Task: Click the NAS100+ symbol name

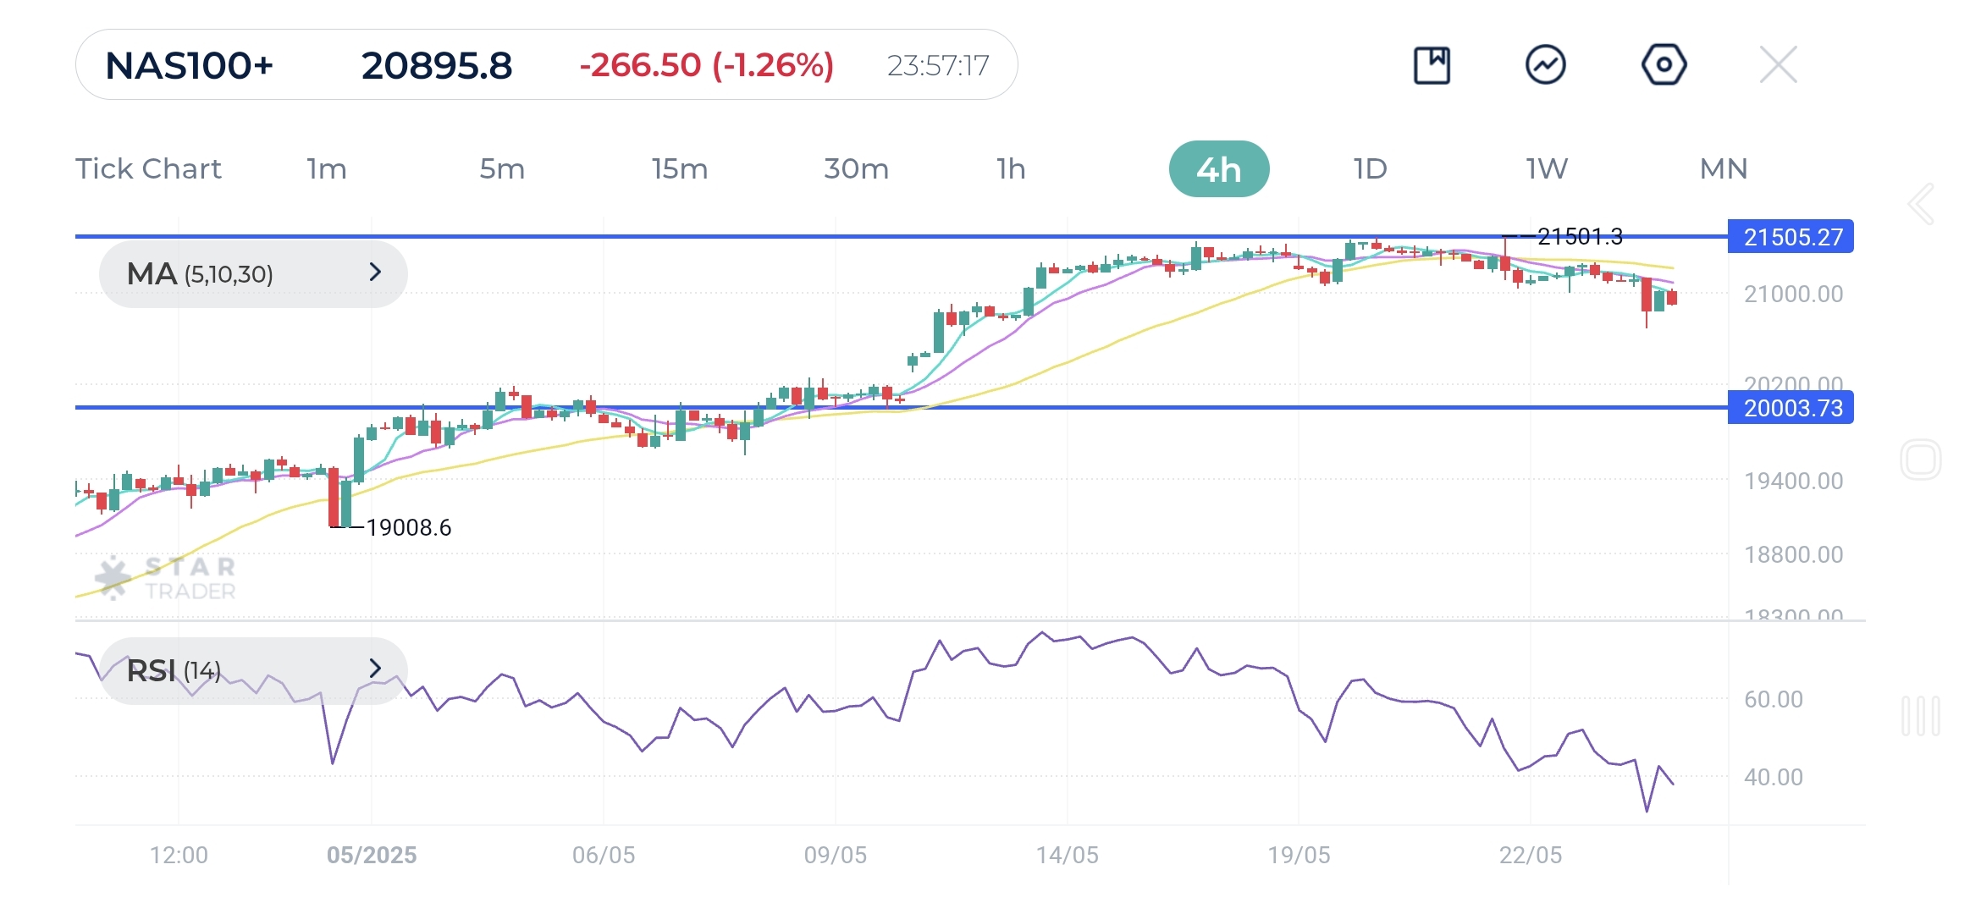Action: (190, 66)
